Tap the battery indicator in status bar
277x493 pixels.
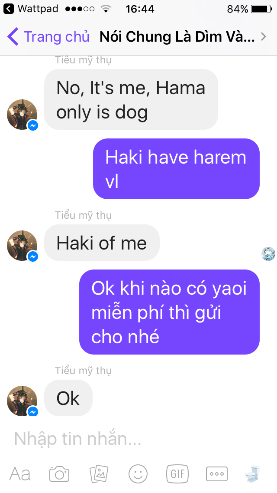click(x=261, y=9)
